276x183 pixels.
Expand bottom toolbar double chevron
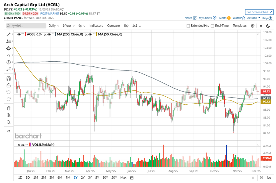click(x=253, y=178)
